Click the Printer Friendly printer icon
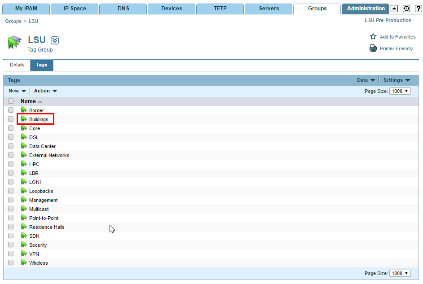The width and height of the screenshot is (423, 284). (373, 48)
